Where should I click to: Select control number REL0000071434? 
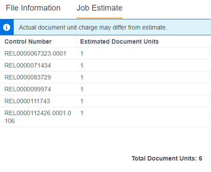(x=27, y=65)
